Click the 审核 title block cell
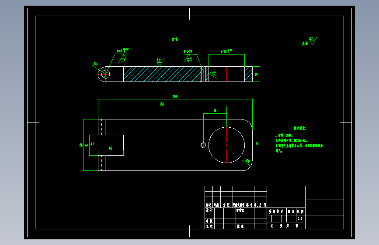 pos(209,221)
